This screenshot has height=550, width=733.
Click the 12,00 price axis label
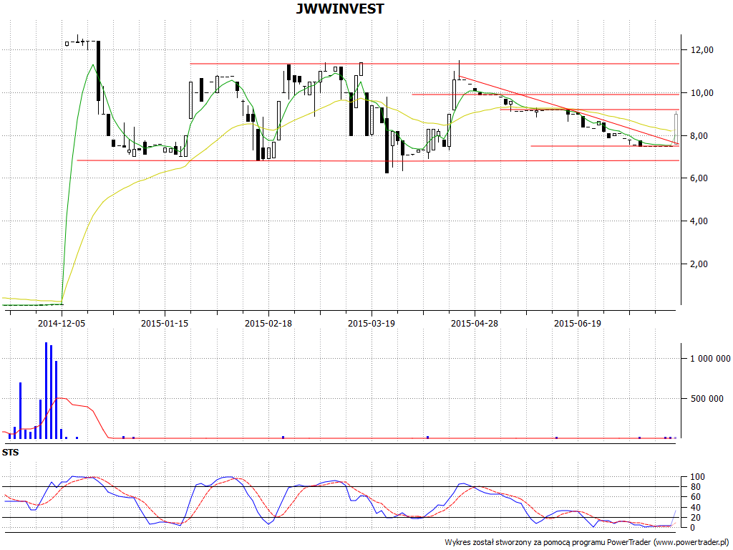coord(702,50)
